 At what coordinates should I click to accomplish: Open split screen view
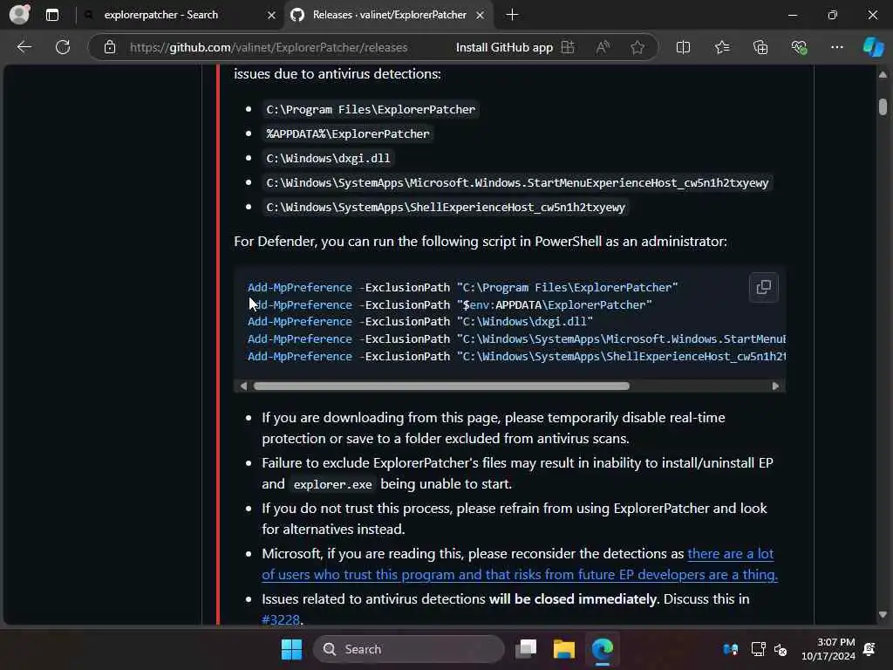coord(683,47)
